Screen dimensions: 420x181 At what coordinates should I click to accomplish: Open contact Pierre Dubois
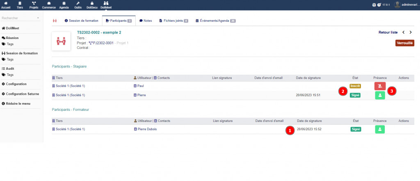pyautogui.click(x=146, y=129)
